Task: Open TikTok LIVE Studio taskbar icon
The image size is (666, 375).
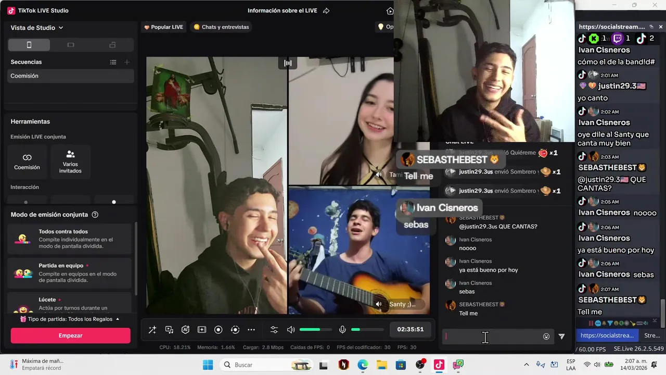Action: click(x=439, y=365)
